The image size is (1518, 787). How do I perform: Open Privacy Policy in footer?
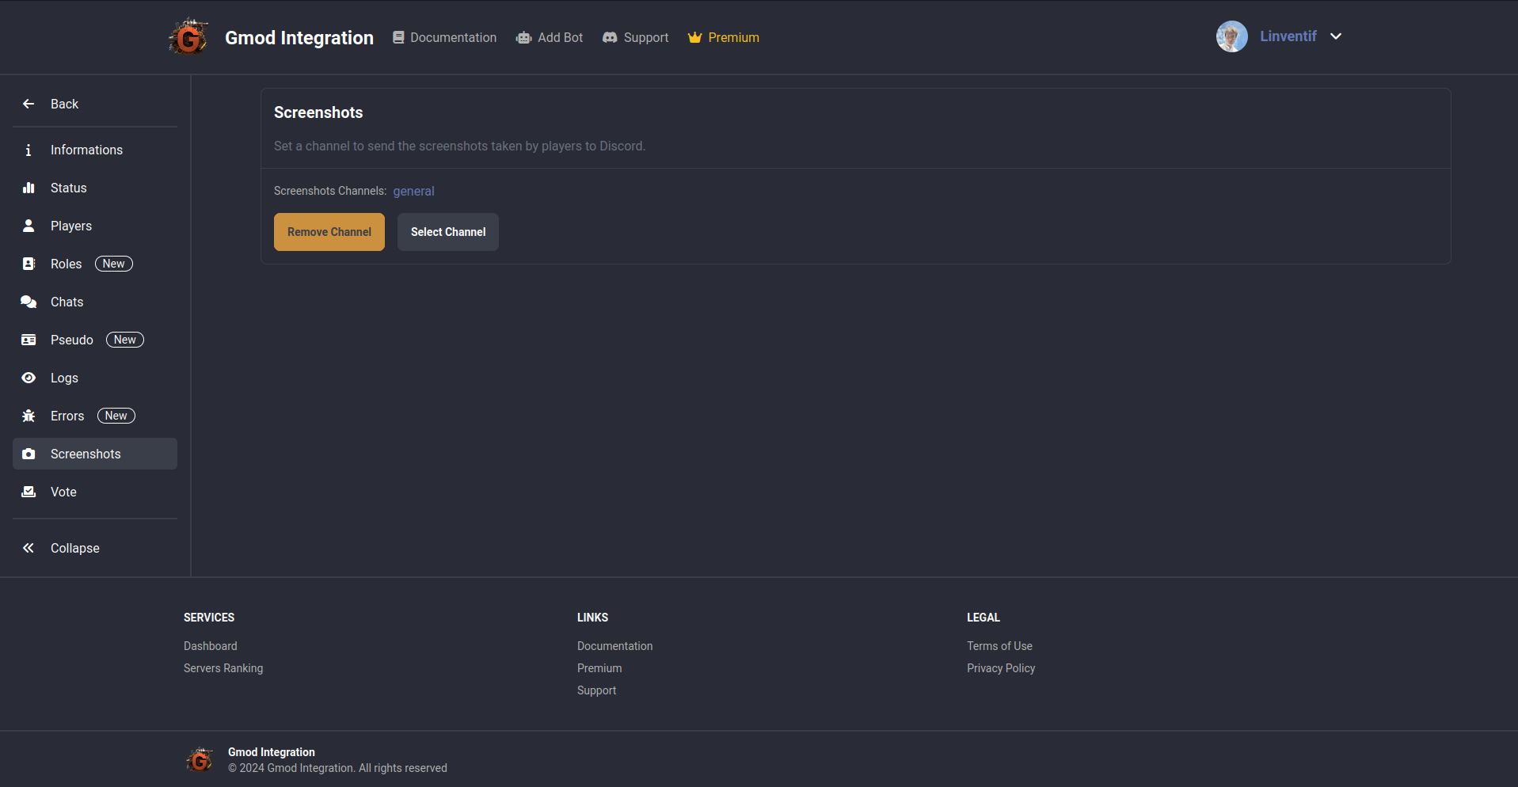(x=1000, y=668)
